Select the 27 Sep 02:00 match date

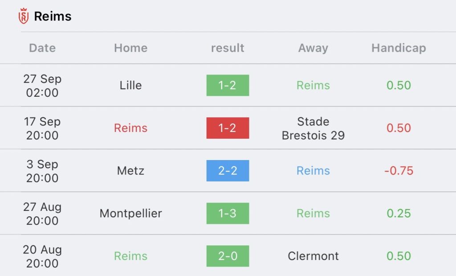pyautogui.click(x=42, y=86)
